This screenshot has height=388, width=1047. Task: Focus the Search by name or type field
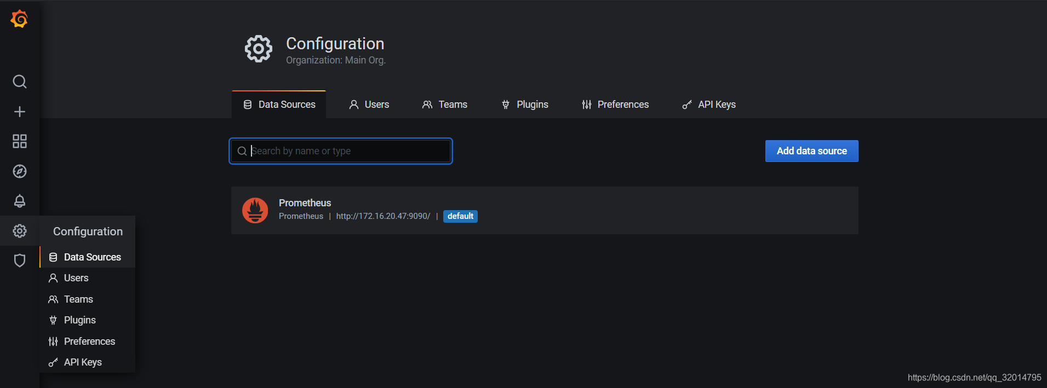(341, 151)
